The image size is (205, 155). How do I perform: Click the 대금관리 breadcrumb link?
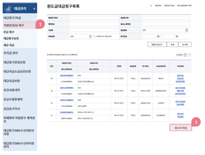click(158, 6)
